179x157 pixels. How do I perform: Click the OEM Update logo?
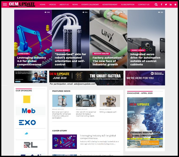22,4
